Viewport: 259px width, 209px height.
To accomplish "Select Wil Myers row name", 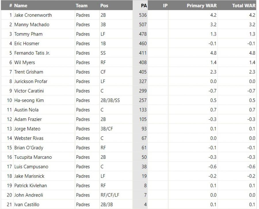I will pos(24,62).
